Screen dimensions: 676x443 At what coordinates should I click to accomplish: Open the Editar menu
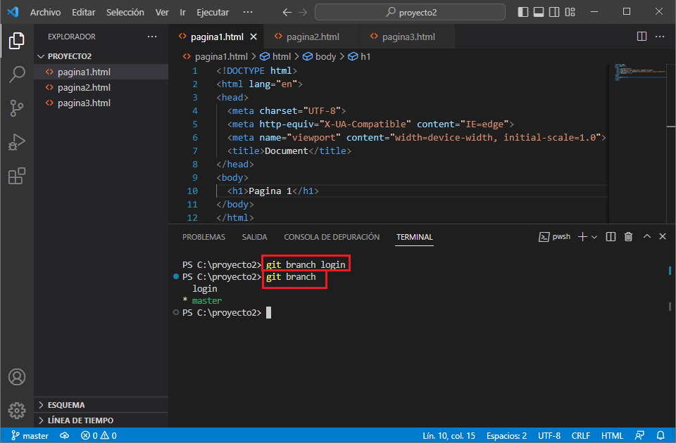tap(84, 12)
